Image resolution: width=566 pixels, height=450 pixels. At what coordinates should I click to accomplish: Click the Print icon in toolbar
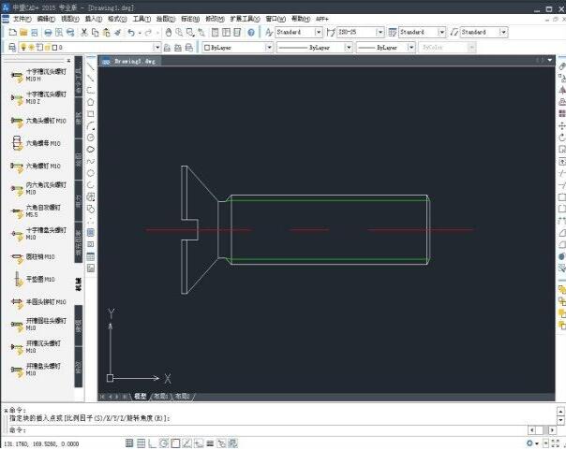click(48, 33)
